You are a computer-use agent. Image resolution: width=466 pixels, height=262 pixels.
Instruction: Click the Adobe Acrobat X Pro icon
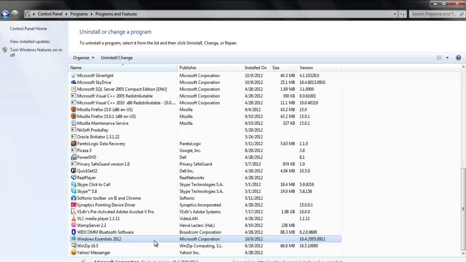(74, 212)
